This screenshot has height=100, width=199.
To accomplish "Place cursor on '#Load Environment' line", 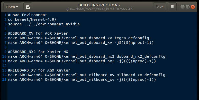I will click(28, 15).
